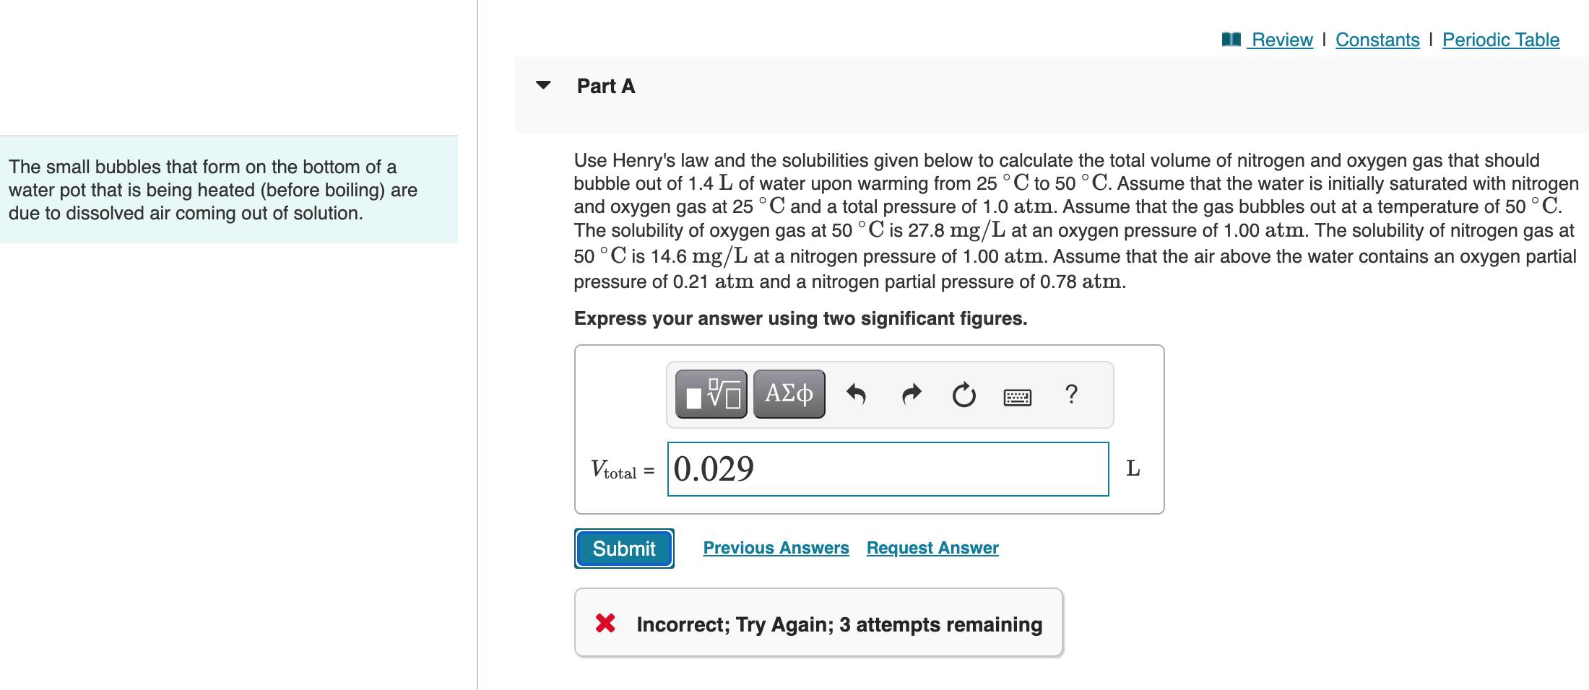View Previous Answers
The height and width of the screenshot is (690, 1589).
[x=776, y=547]
